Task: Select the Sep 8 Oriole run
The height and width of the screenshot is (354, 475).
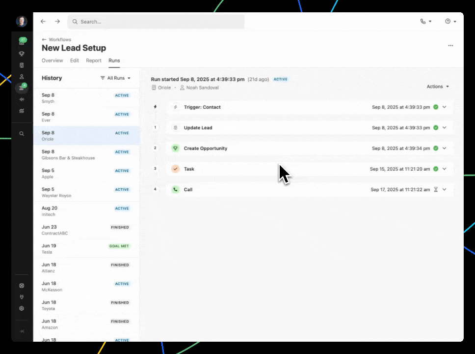Action: coord(86,135)
